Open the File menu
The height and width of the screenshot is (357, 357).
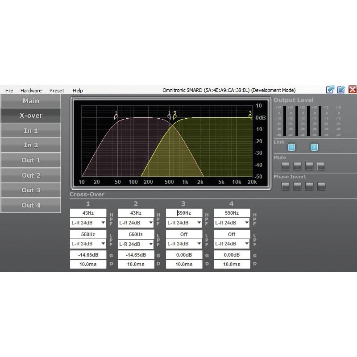coord(9,91)
